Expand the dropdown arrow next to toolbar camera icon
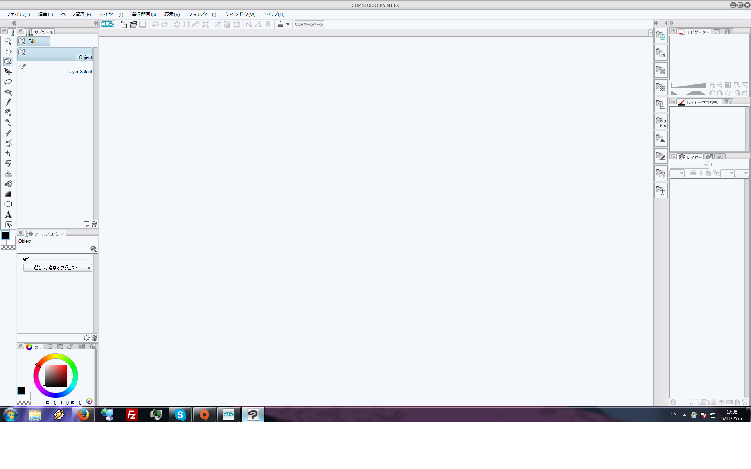 point(288,24)
